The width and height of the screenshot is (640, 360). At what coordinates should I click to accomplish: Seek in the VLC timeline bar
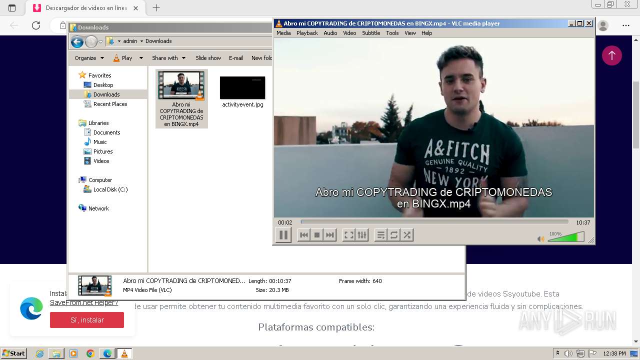click(434, 222)
